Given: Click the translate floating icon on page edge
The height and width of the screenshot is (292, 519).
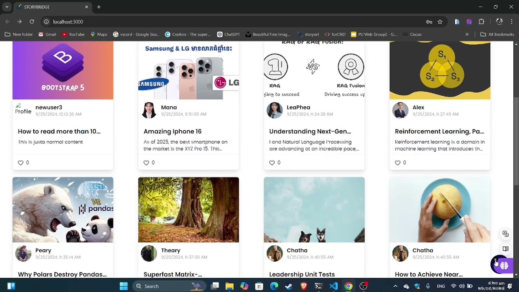Looking at the screenshot, I should click(505, 234).
